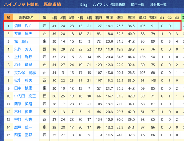Viewport: 184px width, 141px height.
Task: Open trainer 西園 正都 link
Action: (x=23, y=135)
